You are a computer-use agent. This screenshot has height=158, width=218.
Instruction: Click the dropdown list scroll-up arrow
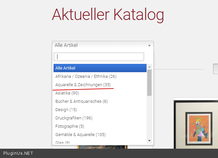pyautogui.click(x=150, y=67)
